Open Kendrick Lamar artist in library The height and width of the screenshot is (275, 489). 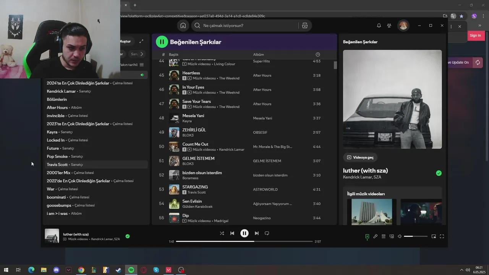96,91
